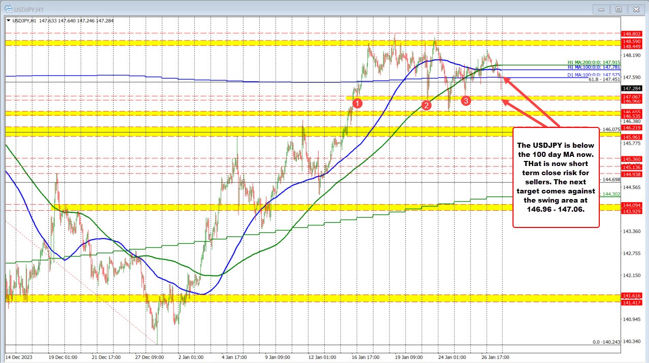
Task: Select the 145.360 red price level label
Action: pyautogui.click(x=632, y=159)
